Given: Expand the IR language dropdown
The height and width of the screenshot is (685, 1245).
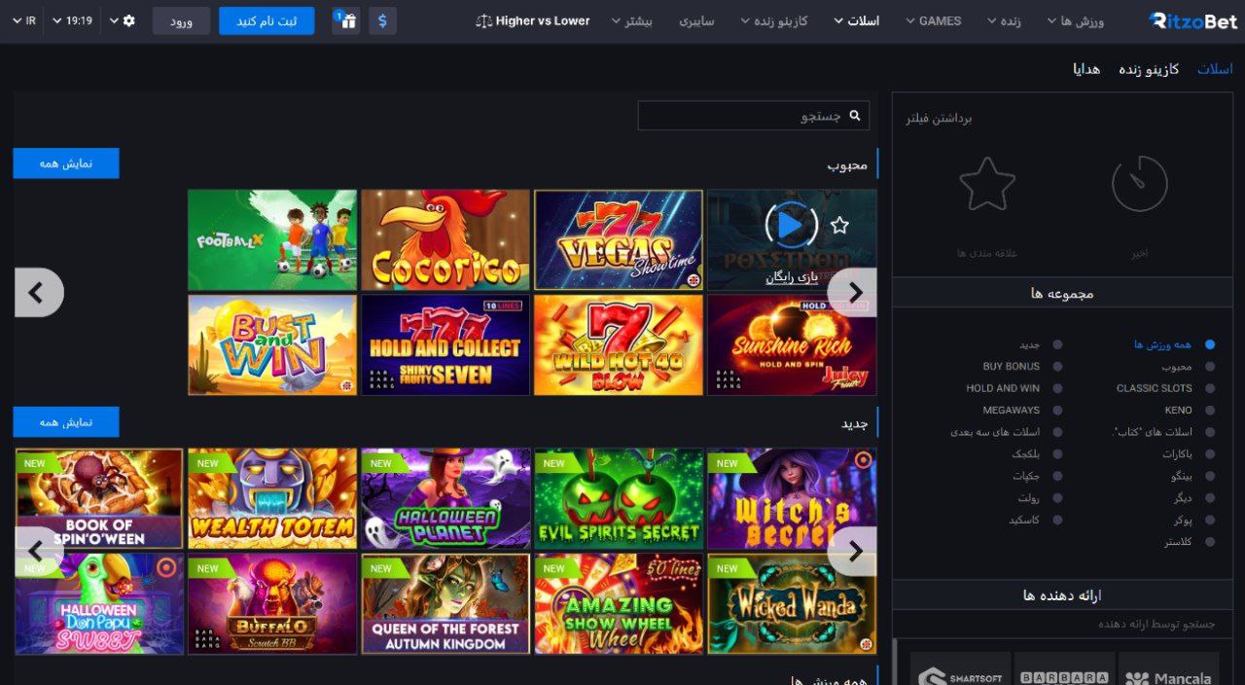Looking at the screenshot, I should pos(24,19).
